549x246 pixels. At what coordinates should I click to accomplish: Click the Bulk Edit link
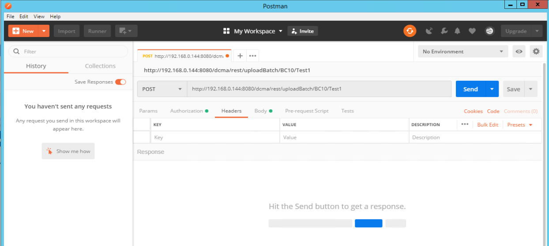coord(488,125)
